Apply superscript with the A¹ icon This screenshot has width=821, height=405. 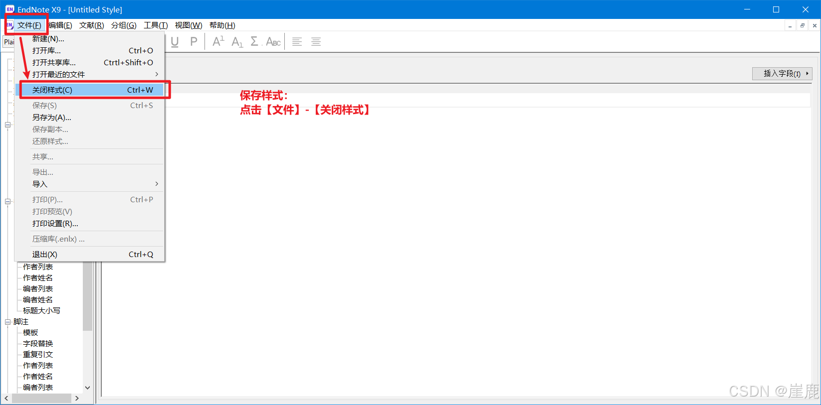click(x=218, y=42)
